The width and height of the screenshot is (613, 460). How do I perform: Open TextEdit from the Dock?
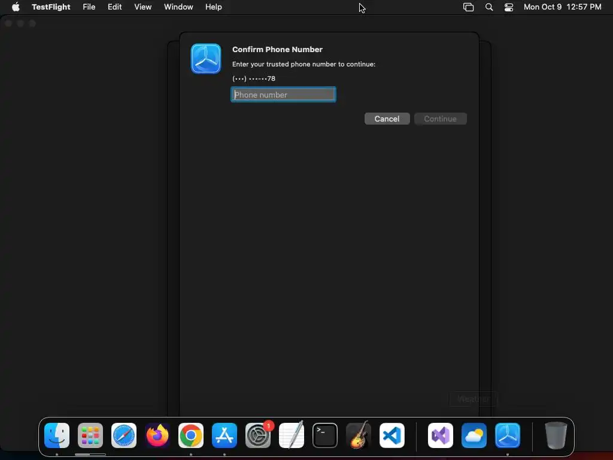coord(292,435)
